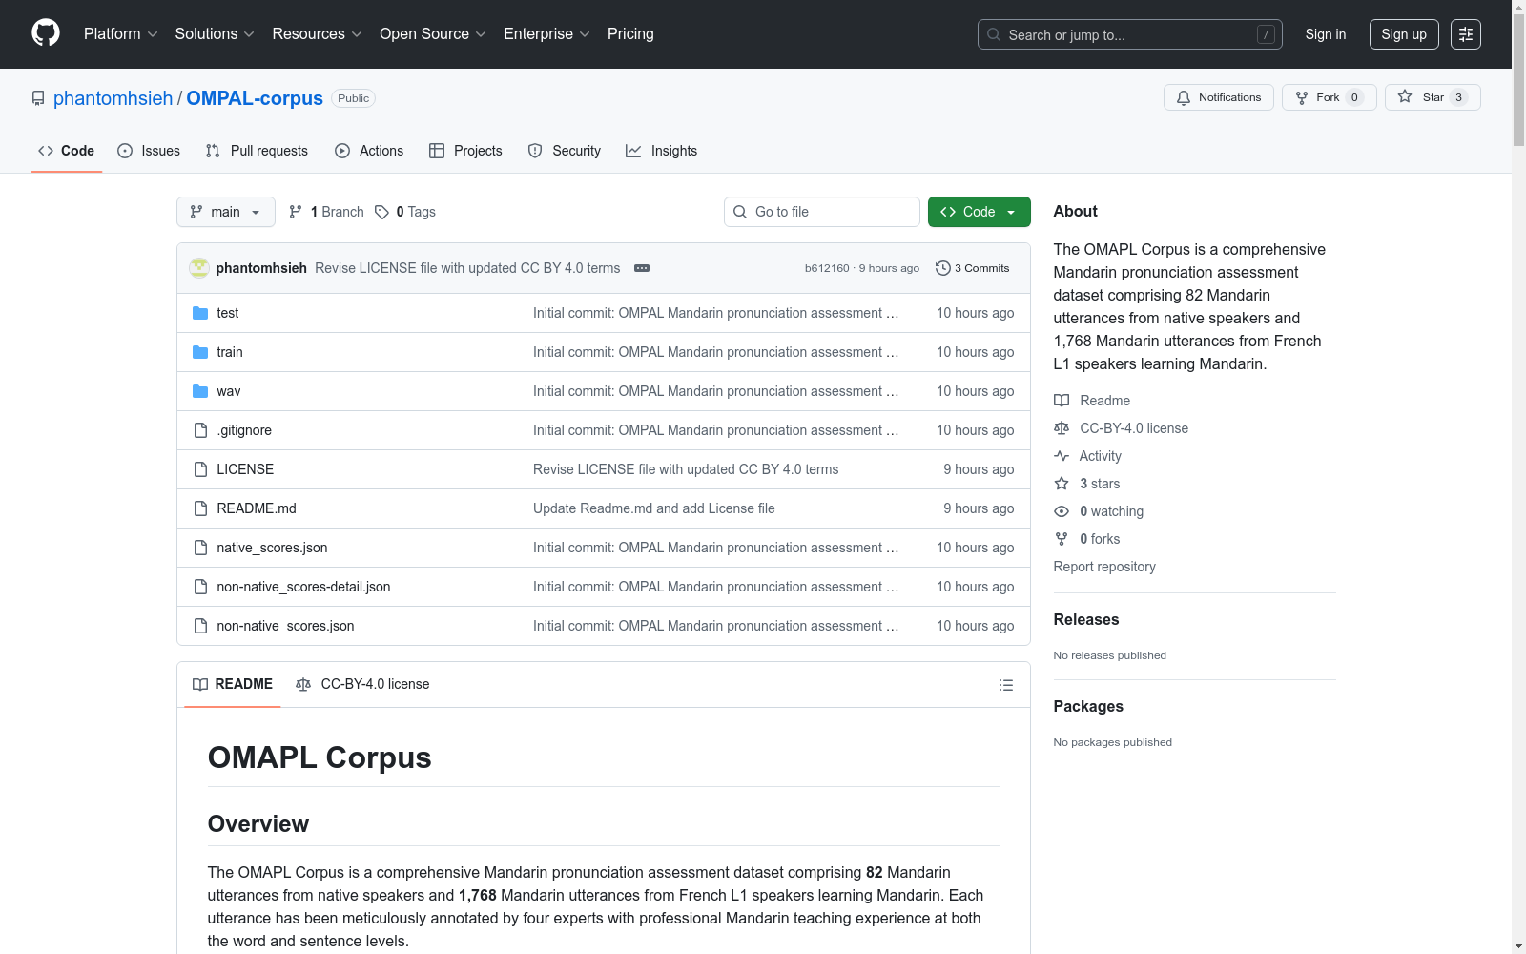Screen dimensions: 1526x954
Task: Open the Enterprise dropdown menu
Action: point(547,34)
